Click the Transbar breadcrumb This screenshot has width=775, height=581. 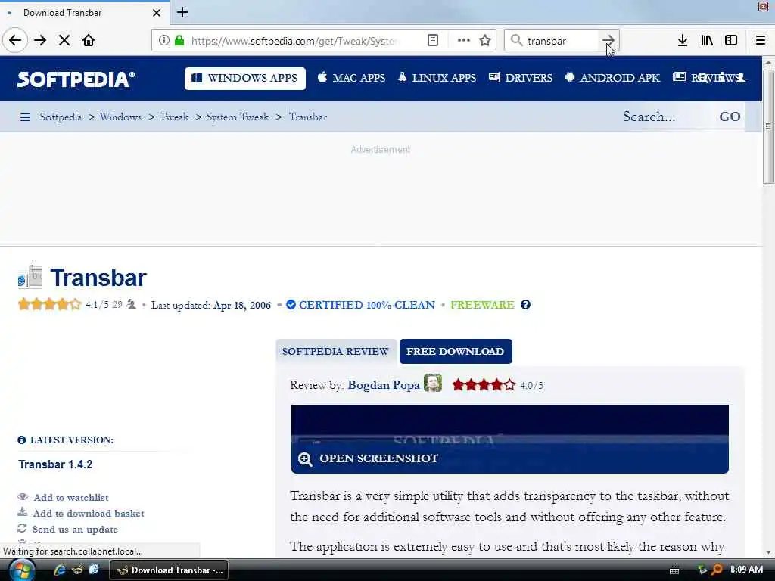(308, 117)
